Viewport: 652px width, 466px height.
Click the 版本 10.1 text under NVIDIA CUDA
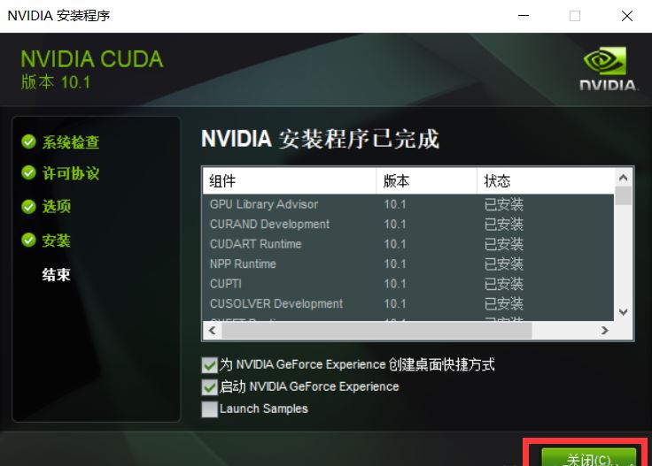(x=56, y=82)
